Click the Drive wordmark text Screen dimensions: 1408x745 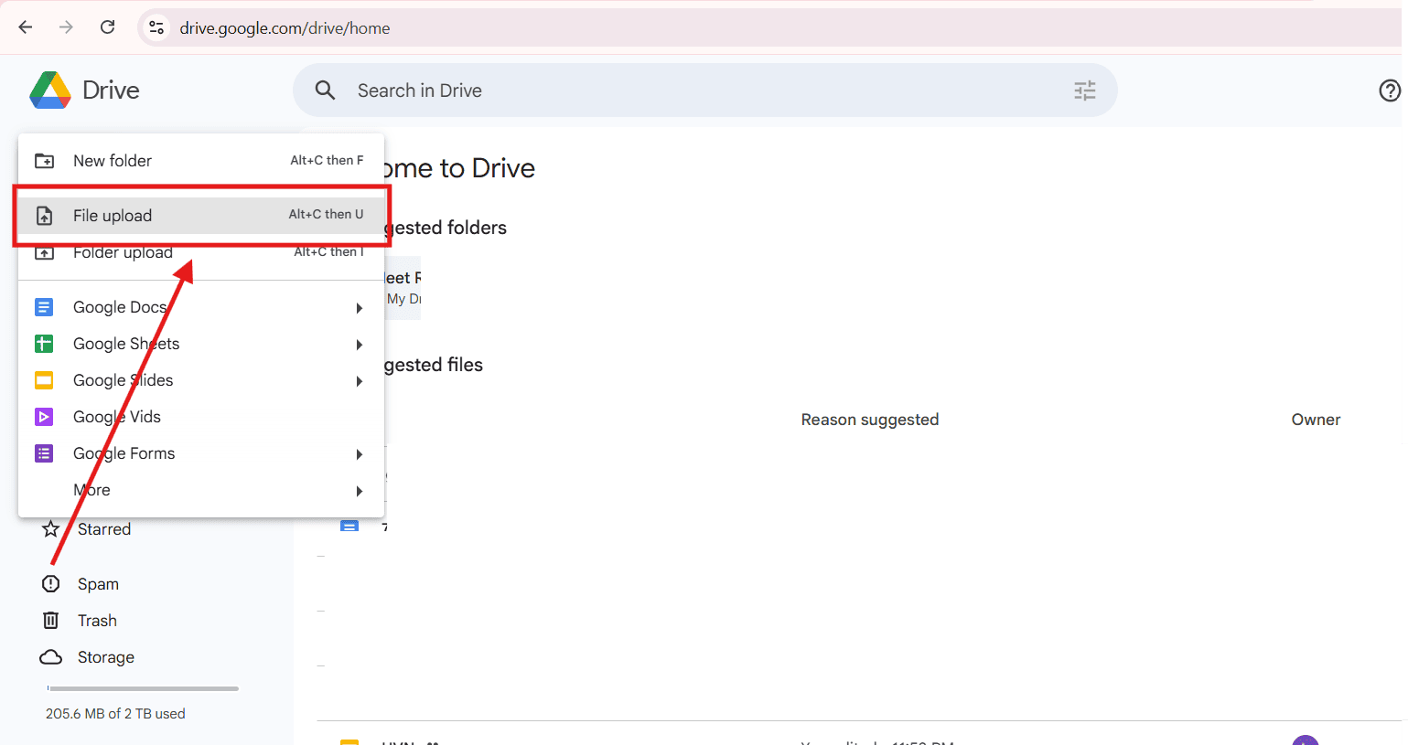(x=111, y=90)
